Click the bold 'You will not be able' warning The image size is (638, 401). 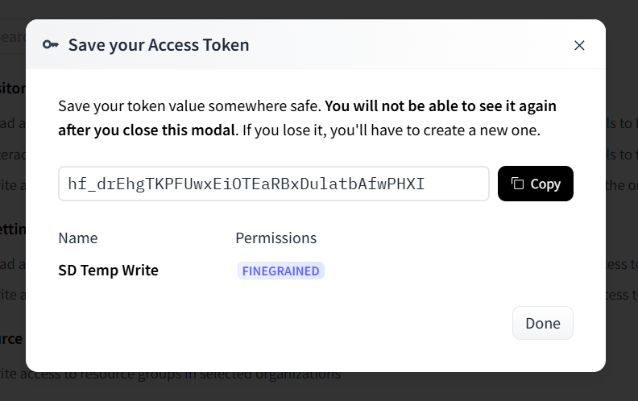click(x=440, y=105)
